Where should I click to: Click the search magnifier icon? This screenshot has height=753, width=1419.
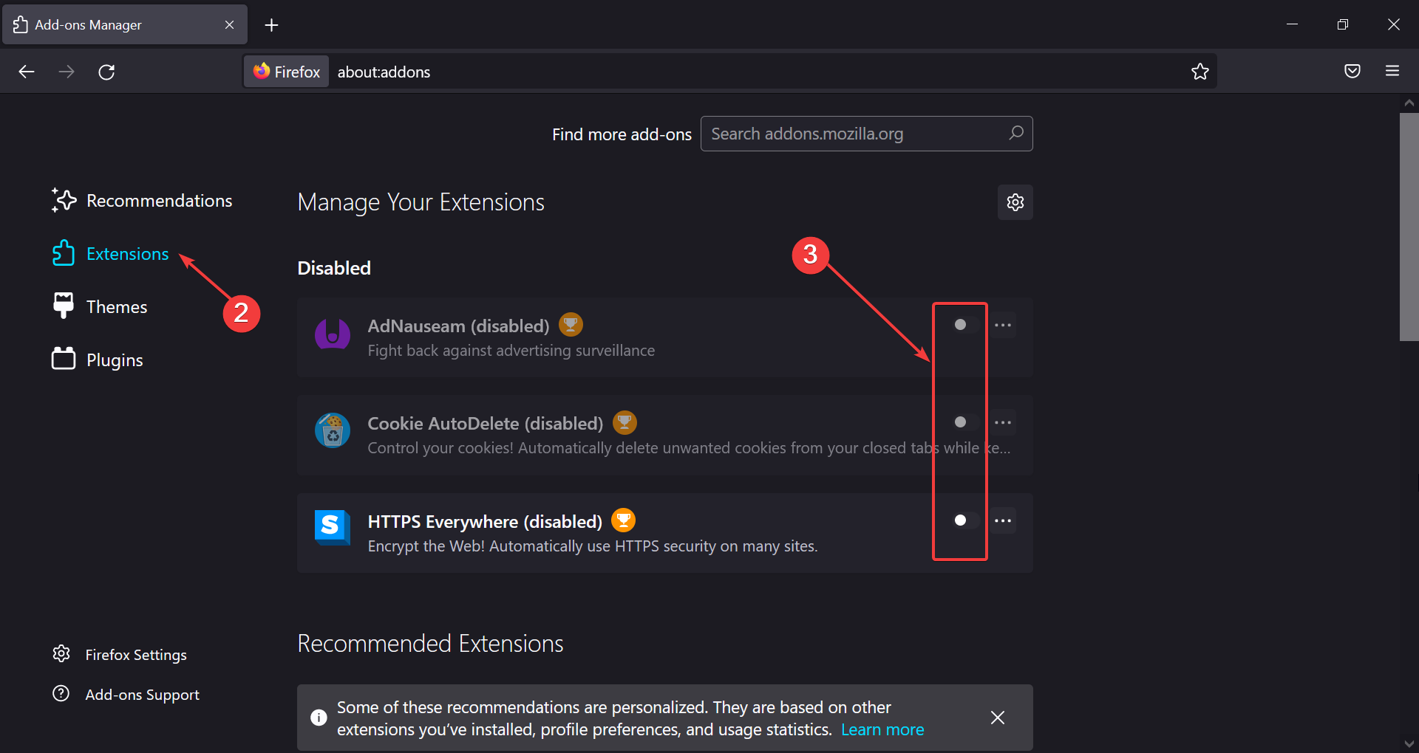[1016, 133]
